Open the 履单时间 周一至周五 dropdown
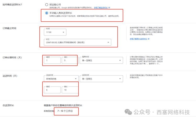Viewport: 196px width, 120px height. 101,61
